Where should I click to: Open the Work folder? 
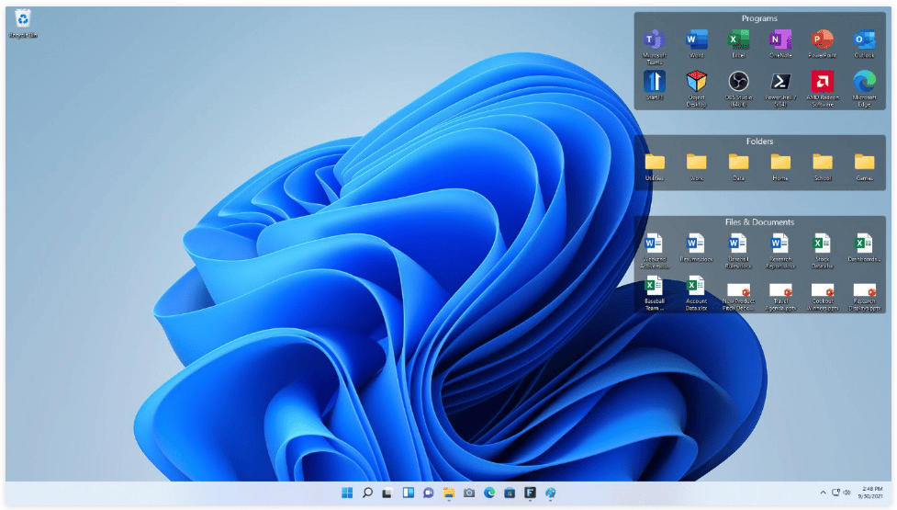point(696,167)
